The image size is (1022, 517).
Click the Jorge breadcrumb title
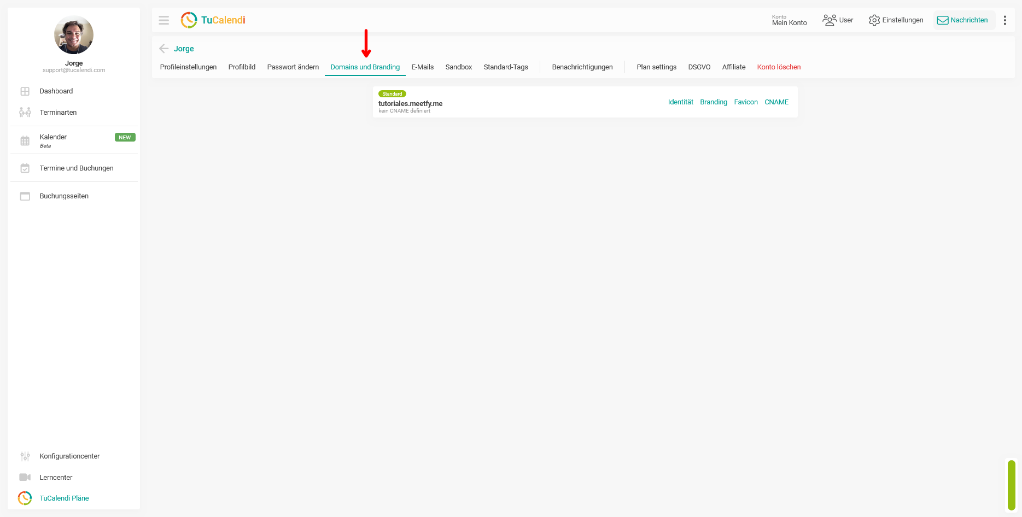pyautogui.click(x=184, y=49)
